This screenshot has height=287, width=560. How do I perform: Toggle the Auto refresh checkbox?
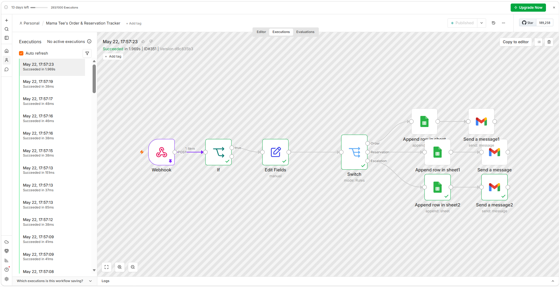[21, 53]
